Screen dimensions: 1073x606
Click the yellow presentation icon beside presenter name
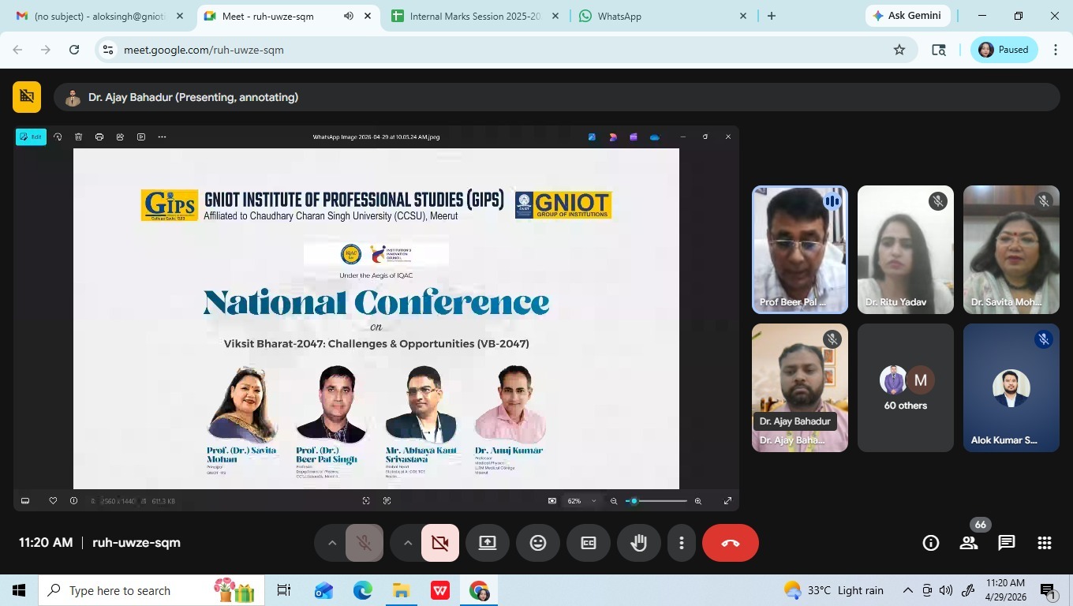click(27, 97)
